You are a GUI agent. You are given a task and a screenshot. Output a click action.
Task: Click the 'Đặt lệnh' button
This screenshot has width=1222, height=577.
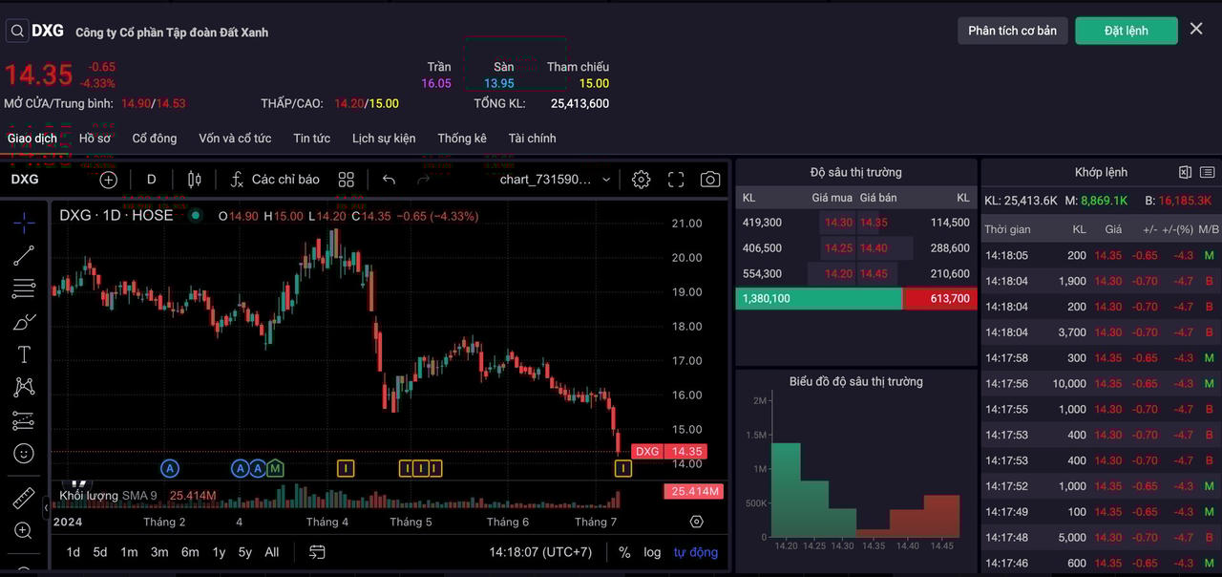(1126, 31)
